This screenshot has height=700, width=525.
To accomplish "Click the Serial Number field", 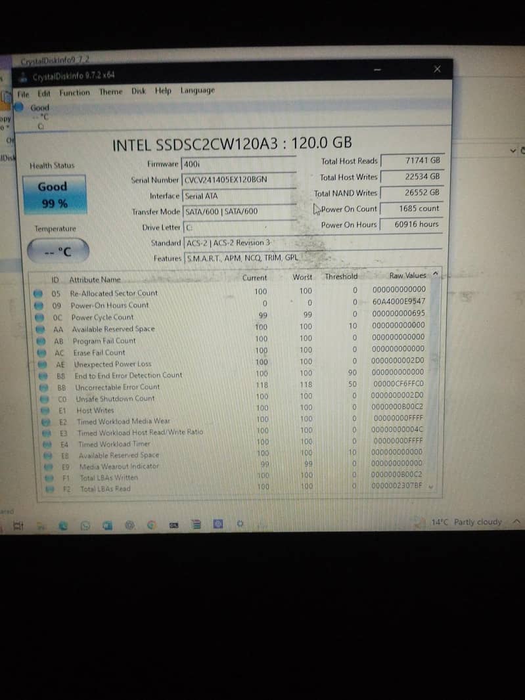I will [x=239, y=179].
